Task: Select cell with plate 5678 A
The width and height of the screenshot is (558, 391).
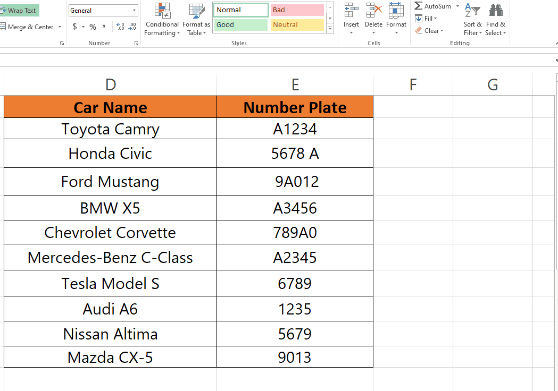Action: (x=295, y=154)
